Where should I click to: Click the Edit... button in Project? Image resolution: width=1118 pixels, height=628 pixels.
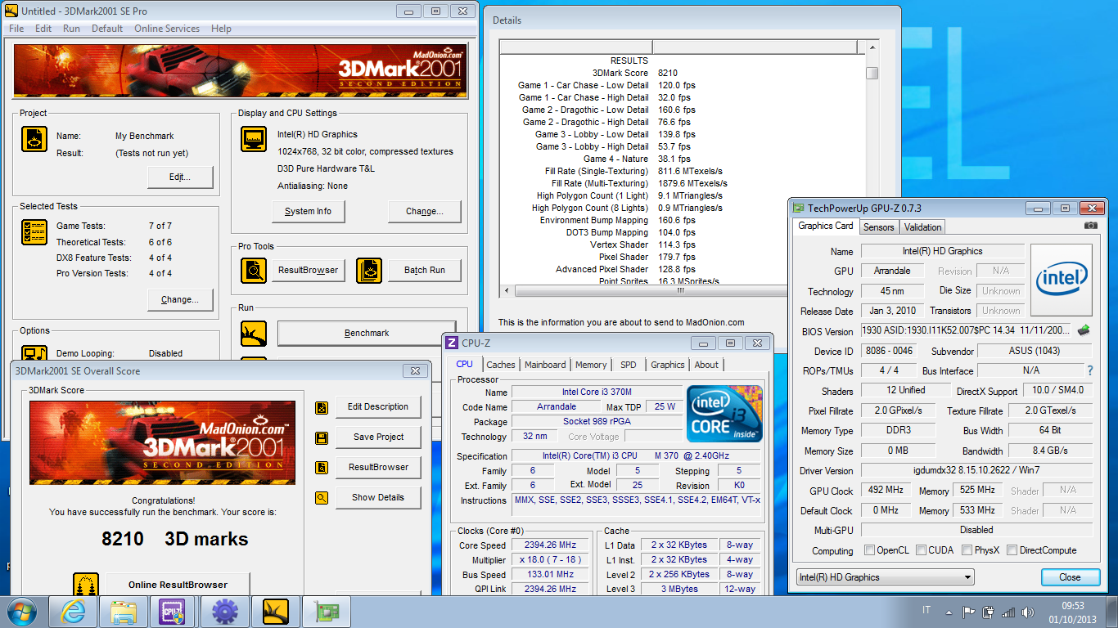[x=180, y=177]
